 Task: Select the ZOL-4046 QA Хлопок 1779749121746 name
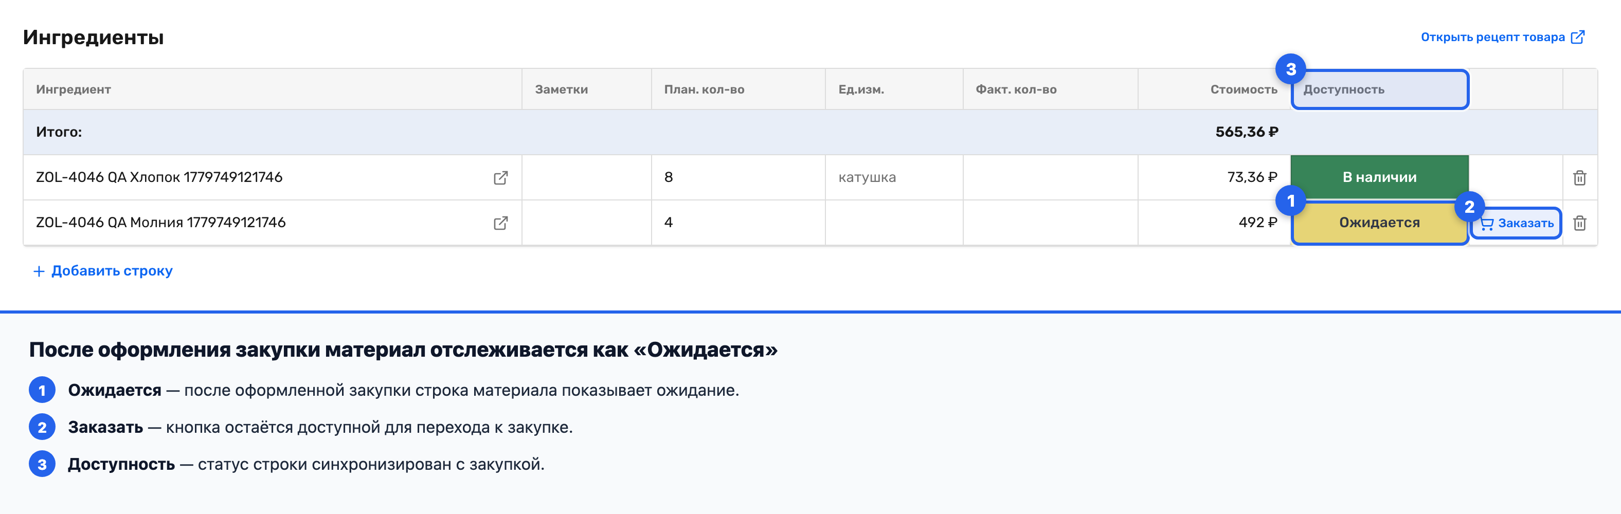pyautogui.click(x=159, y=177)
